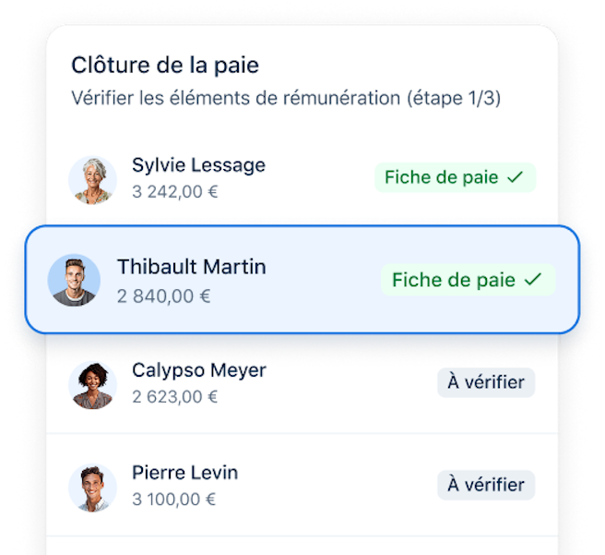
Task: Click the Clôture de la paie title
Action: tap(165, 66)
